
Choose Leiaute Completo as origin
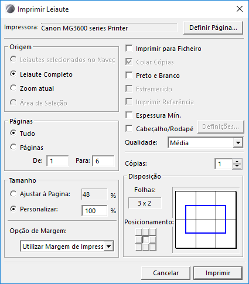point(41,74)
